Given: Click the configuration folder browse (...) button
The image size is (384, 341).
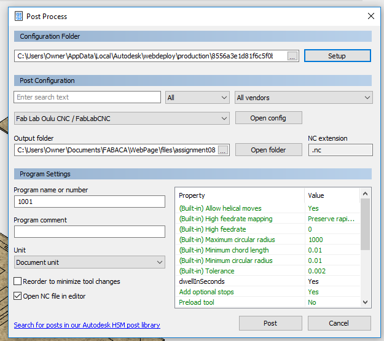Looking at the screenshot, I should point(292,56).
